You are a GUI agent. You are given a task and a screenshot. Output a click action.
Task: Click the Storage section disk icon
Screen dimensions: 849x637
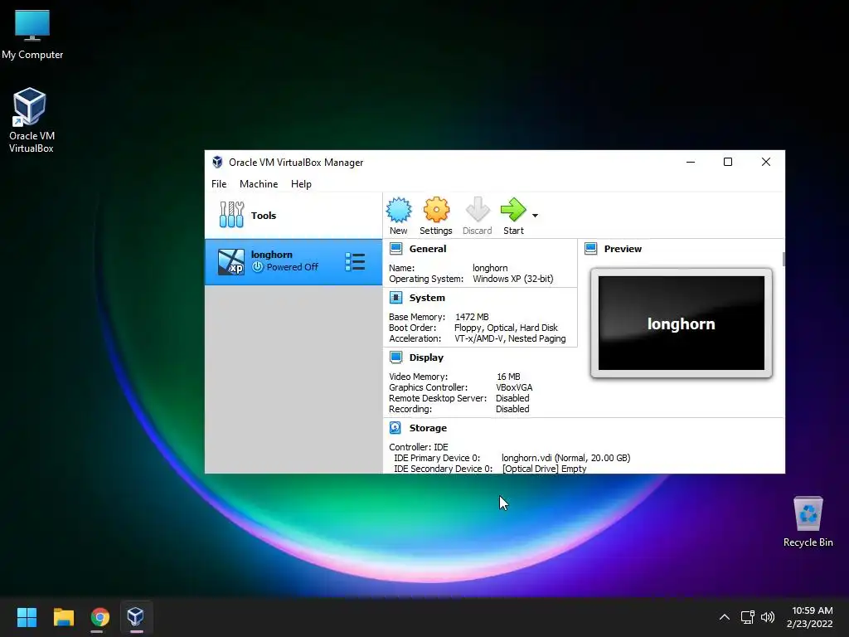[x=395, y=428]
